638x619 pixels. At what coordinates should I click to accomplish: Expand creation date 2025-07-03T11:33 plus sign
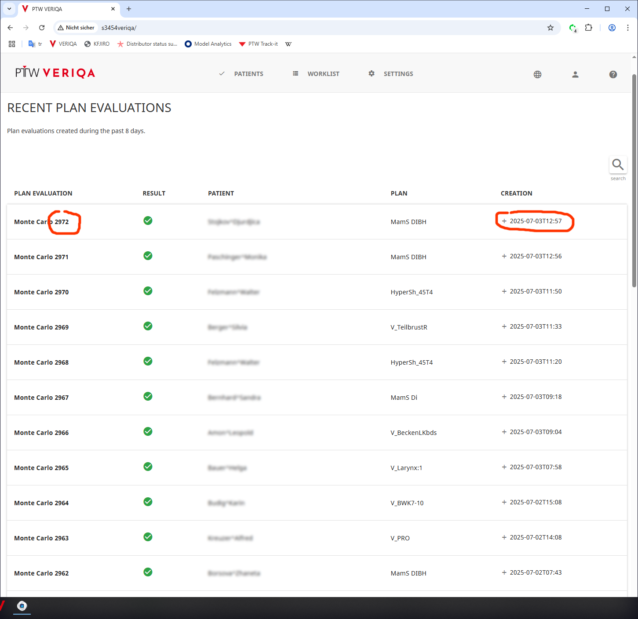pos(504,326)
